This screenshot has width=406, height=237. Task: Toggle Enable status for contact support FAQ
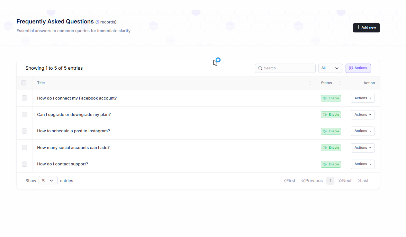pyautogui.click(x=331, y=164)
